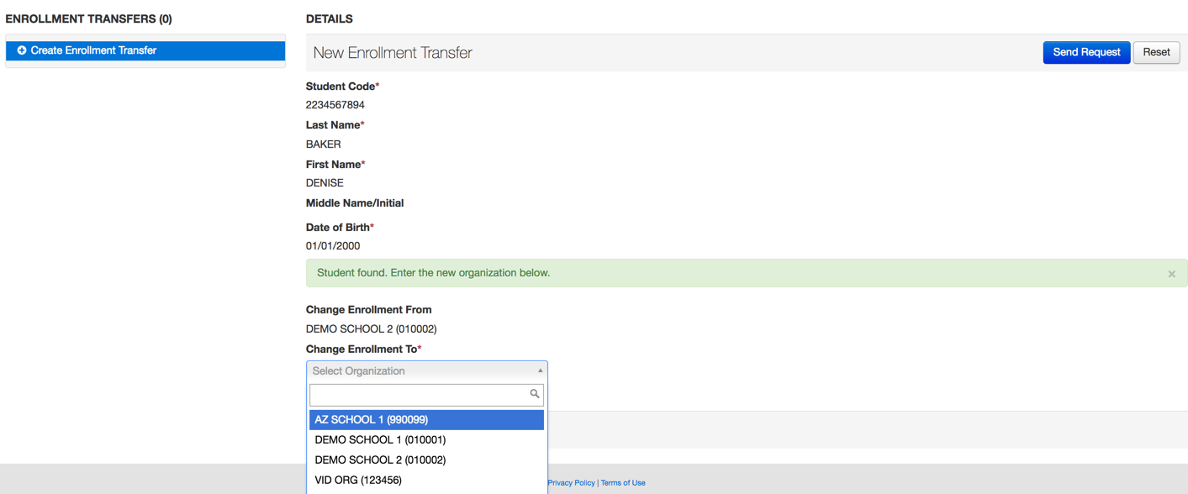Pick DEMO SCHOOL 2 (010002) in the dropdown
This screenshot has height=494, width=1188.
tap(380, 460)
